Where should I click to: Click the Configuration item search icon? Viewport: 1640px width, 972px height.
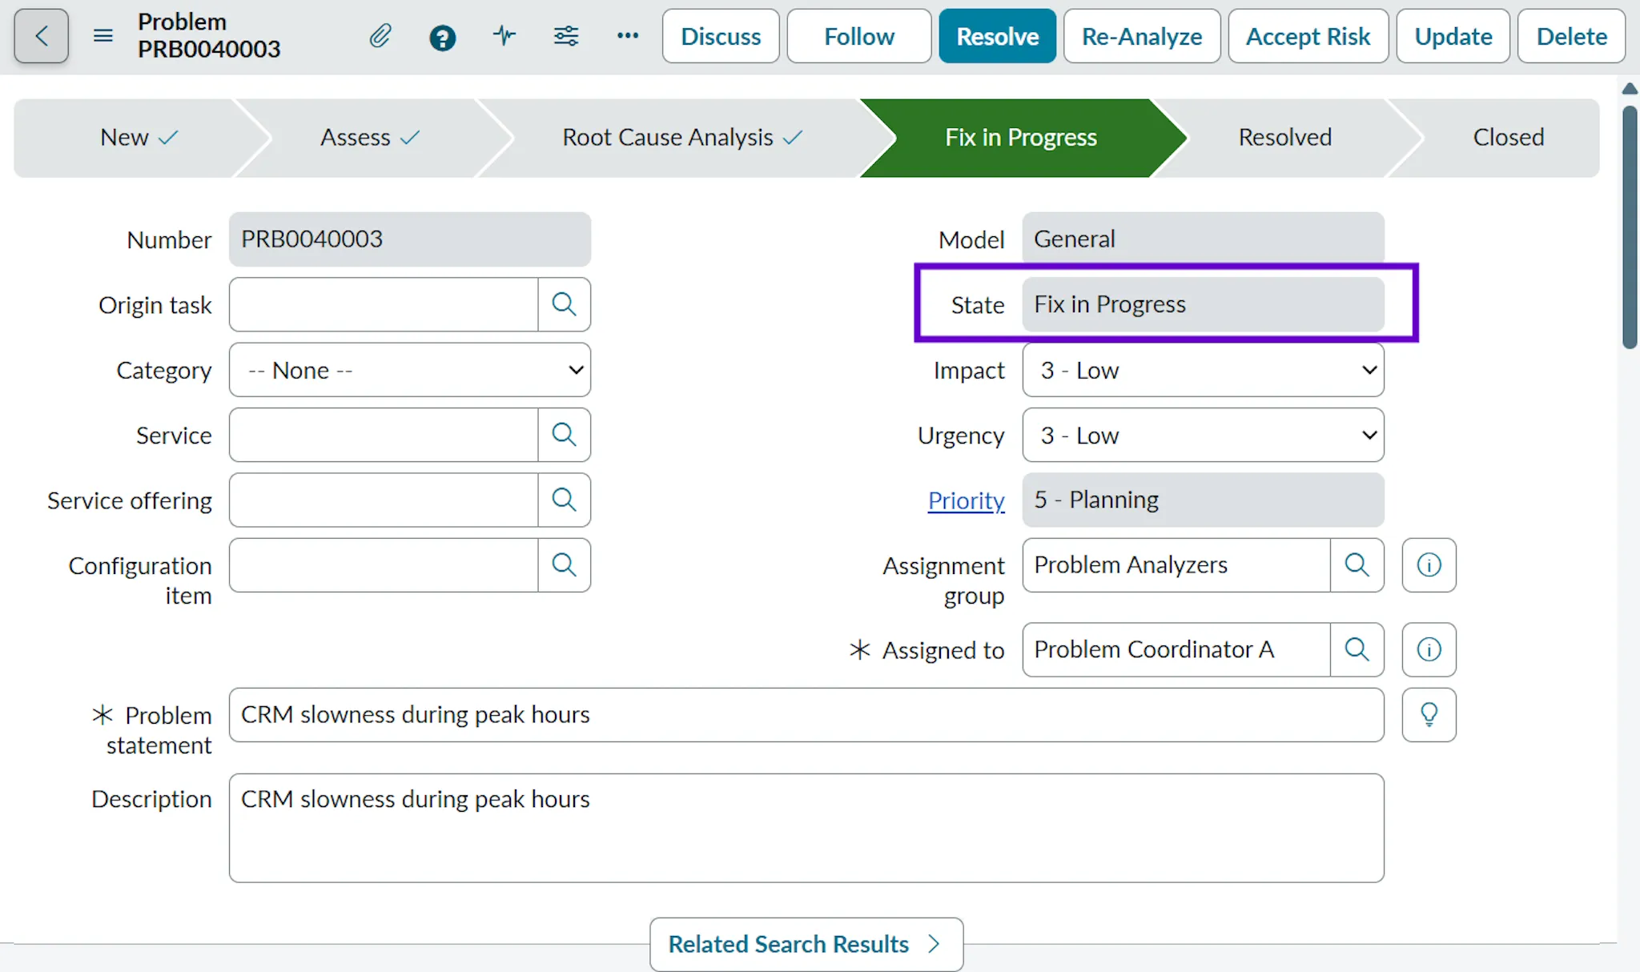[564, 565]
